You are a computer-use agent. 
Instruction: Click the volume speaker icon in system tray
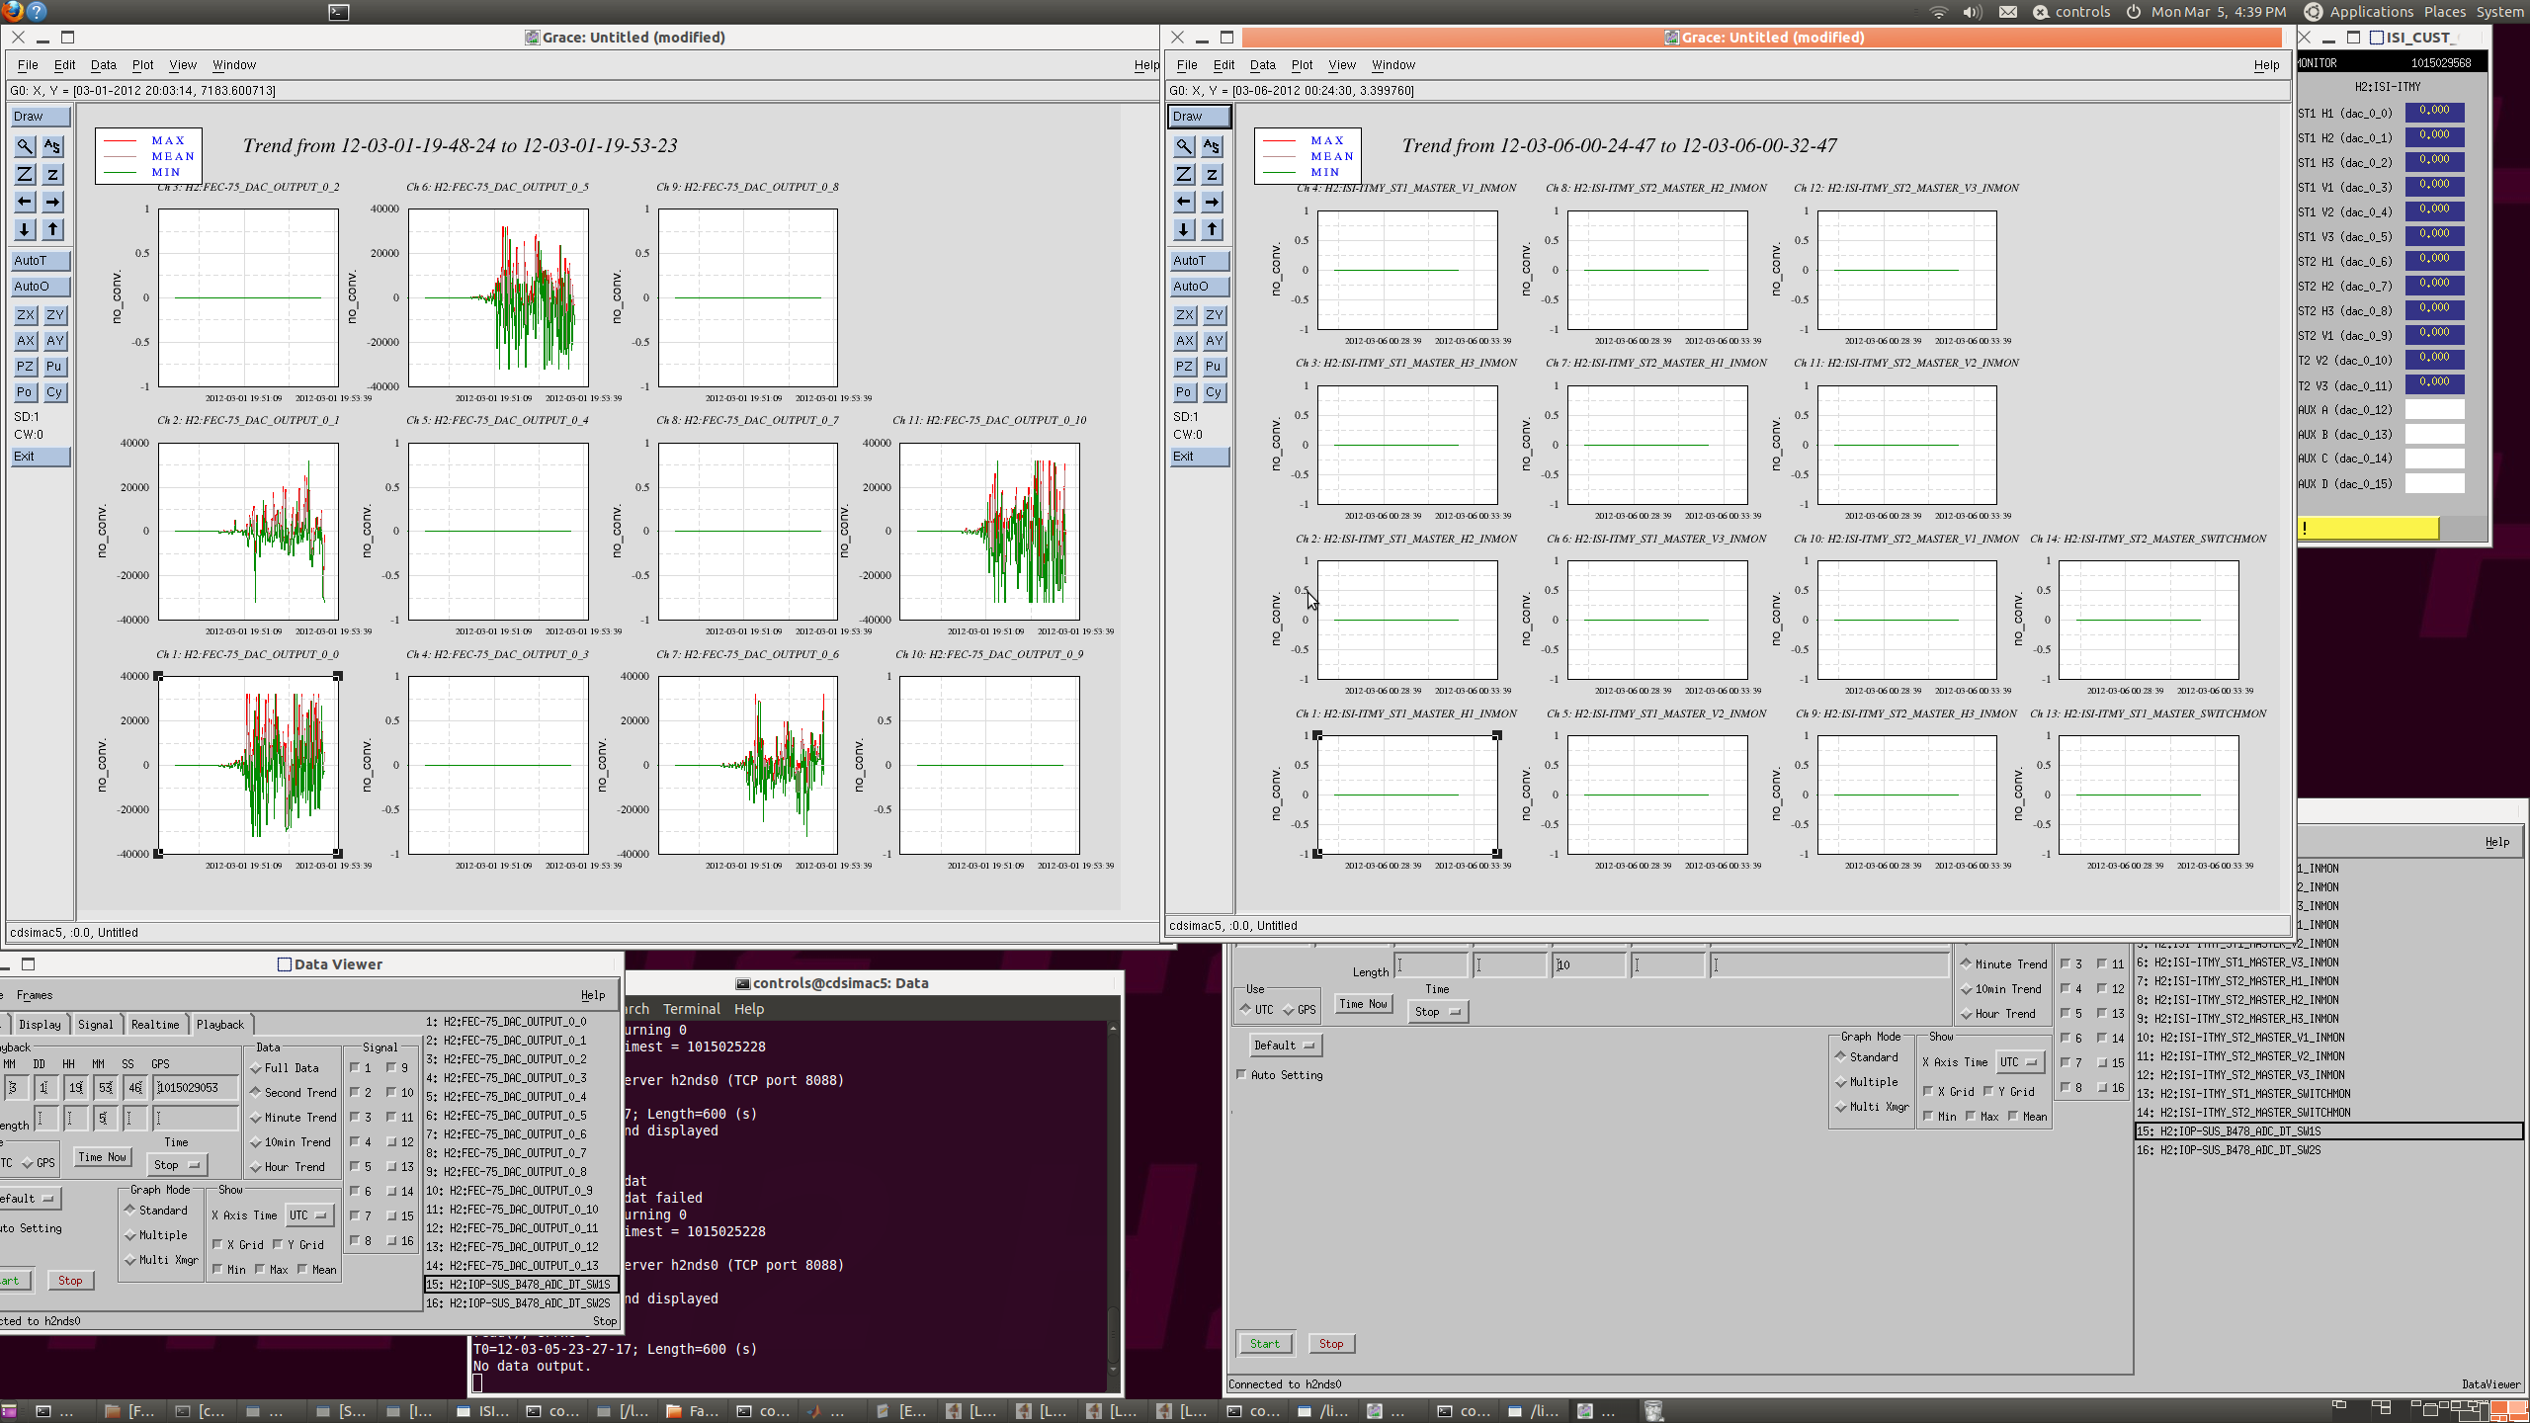pyautogui.click(x=1973, y=12)
